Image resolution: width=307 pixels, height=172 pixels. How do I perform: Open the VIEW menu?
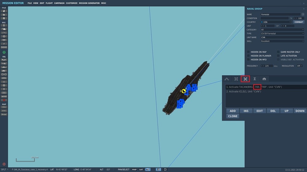36,3
